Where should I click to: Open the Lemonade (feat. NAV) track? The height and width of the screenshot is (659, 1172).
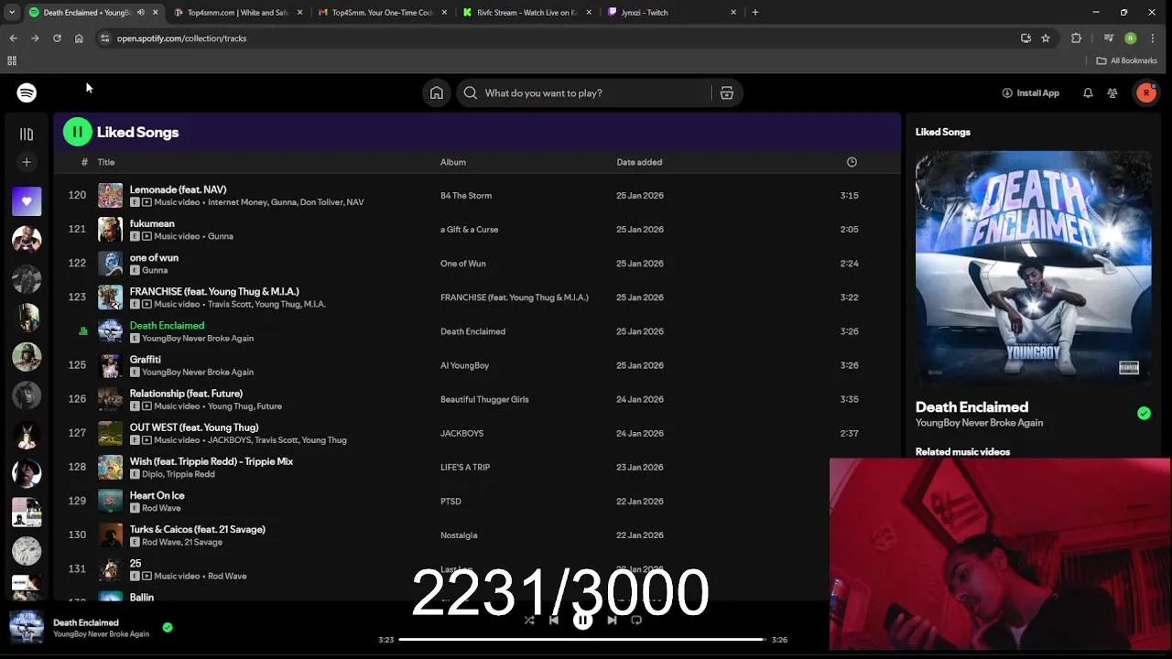coord(178,189)
